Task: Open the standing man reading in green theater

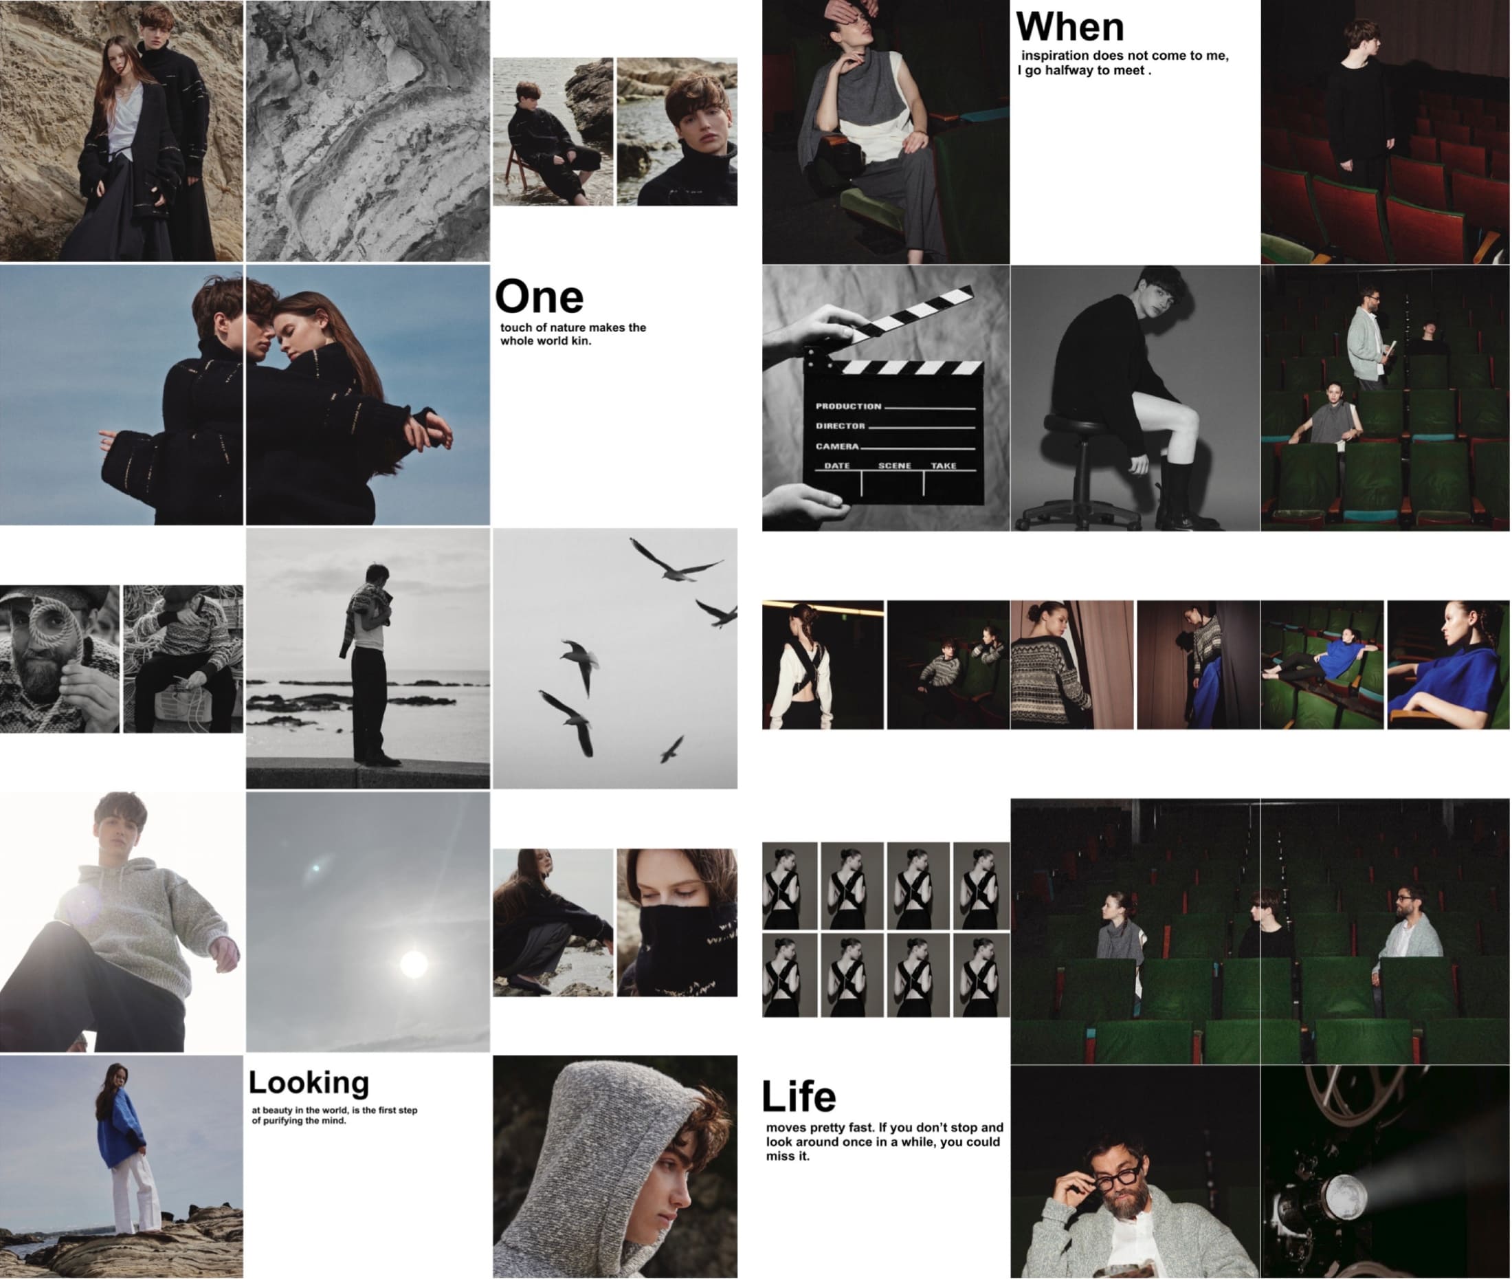Action: click(1384, 398)
